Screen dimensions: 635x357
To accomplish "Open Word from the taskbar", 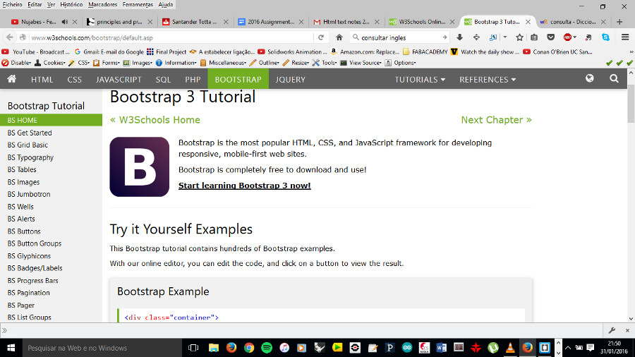I will [442, 348].
